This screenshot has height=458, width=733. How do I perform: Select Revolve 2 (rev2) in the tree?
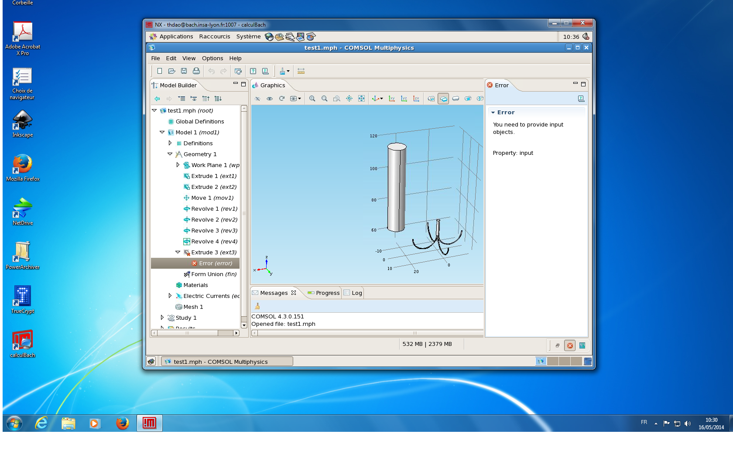[210, 219]
